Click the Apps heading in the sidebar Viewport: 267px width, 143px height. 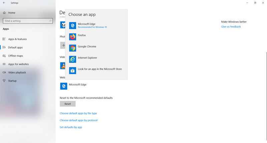[6, 29]
